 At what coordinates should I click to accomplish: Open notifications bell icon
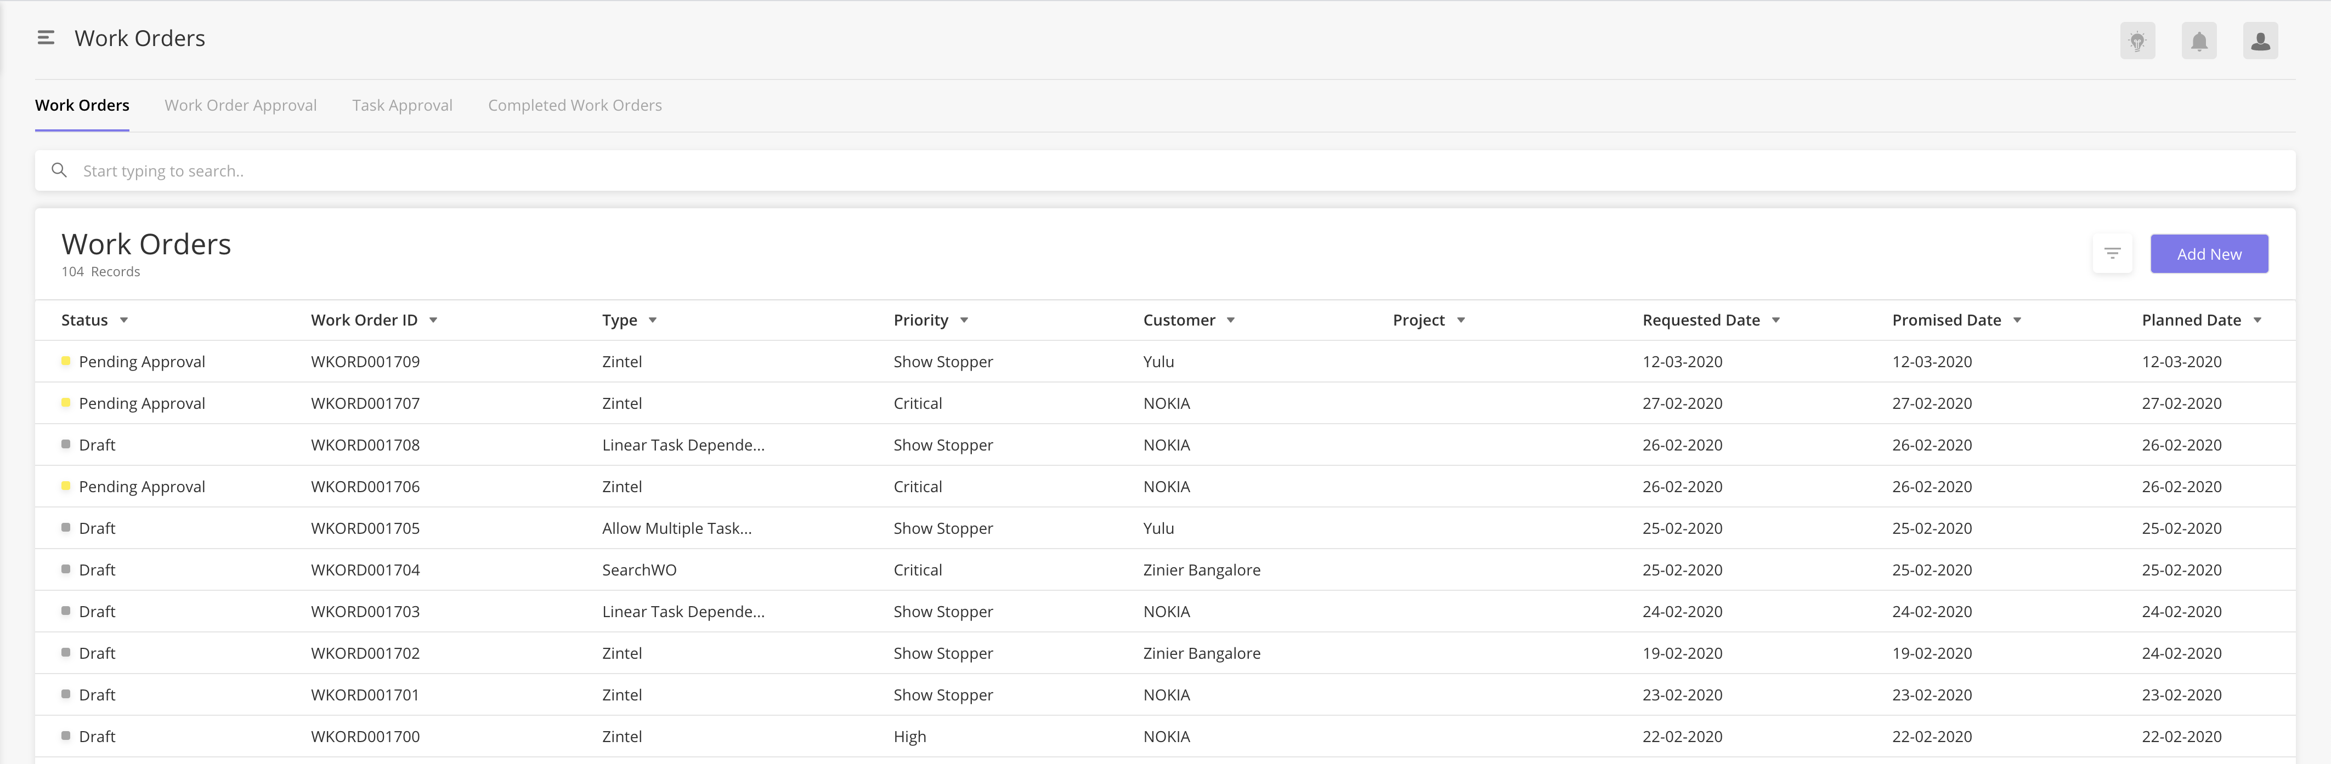(x=2199, y=41)
